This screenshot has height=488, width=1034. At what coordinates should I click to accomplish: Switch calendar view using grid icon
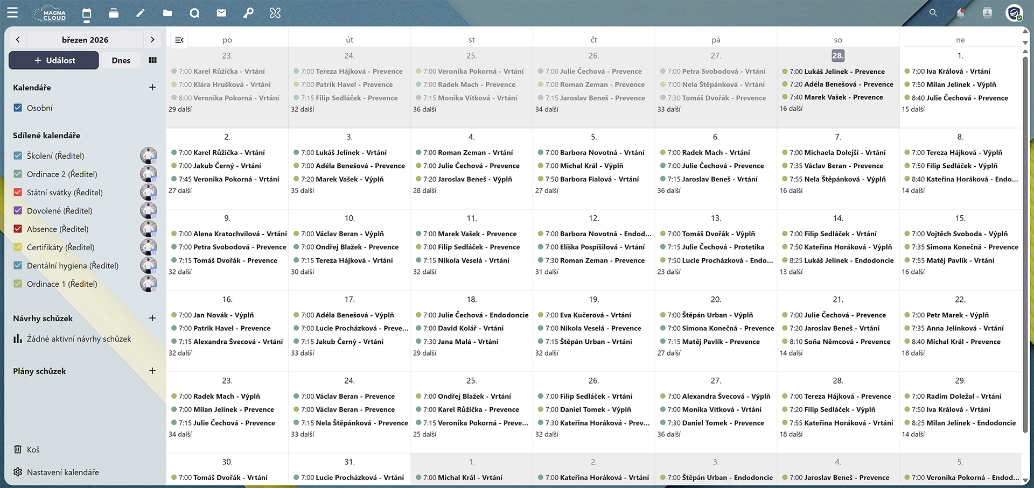[x=152, y=60]
